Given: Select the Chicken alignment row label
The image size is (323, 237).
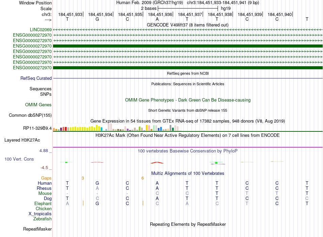Looking at the screenshot, I should (x=44, y=208).
